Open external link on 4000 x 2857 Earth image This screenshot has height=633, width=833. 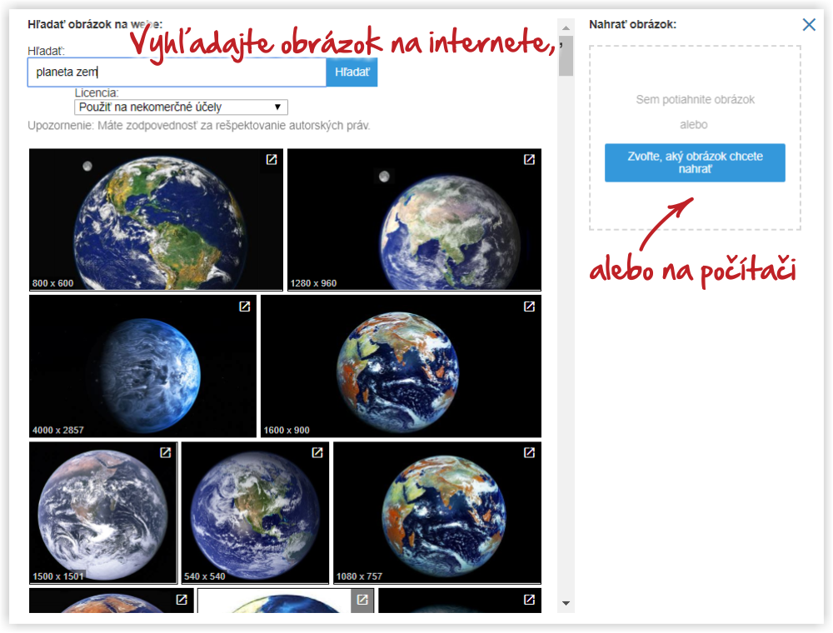[x=244, y=307]
